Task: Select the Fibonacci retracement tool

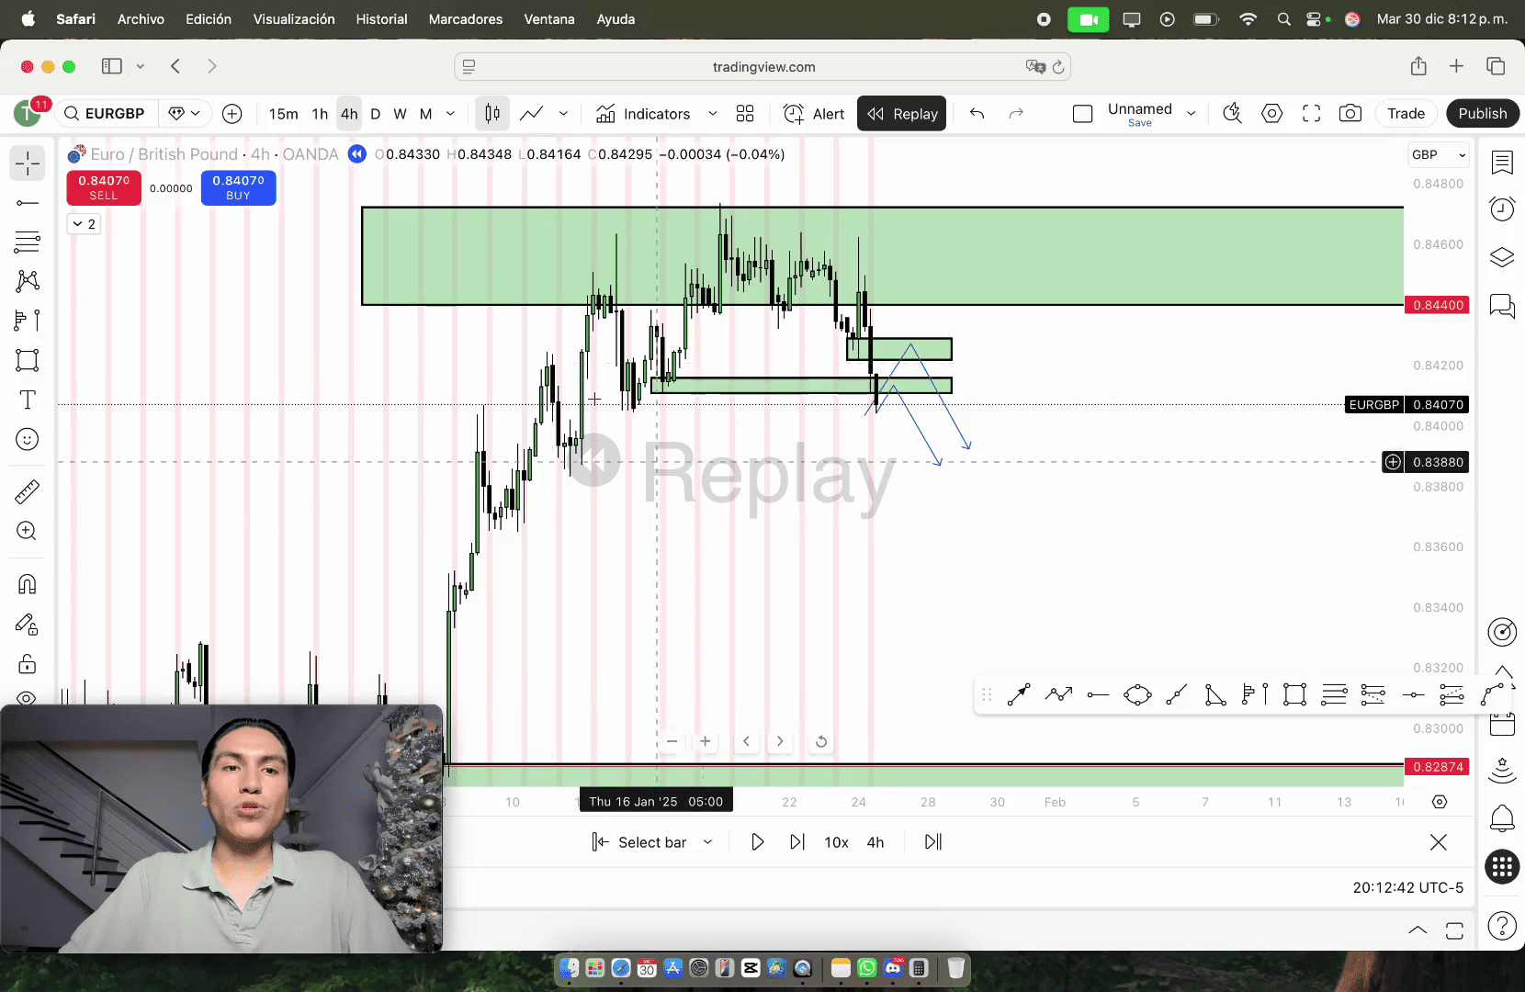Action: (27, 242)
